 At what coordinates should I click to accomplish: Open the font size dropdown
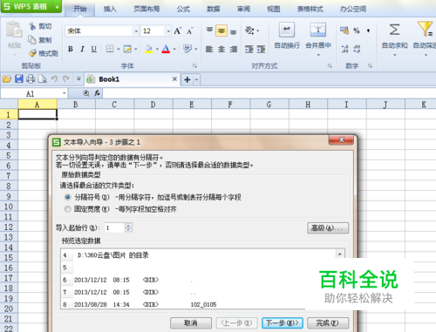pos(168,31)
